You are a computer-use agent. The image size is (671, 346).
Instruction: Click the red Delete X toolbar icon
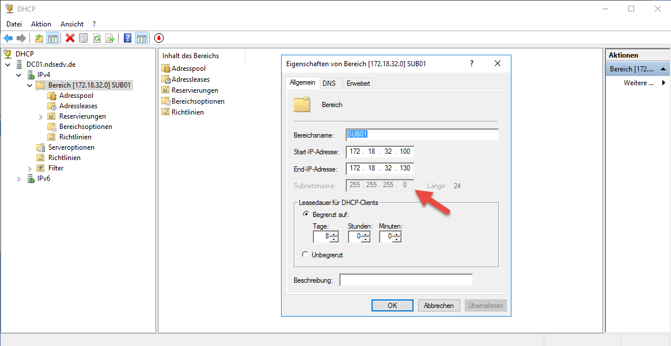tap(70, 38)
